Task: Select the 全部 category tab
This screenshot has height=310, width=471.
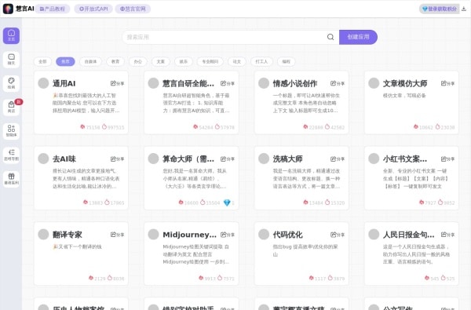Action: tap(42, 61)
